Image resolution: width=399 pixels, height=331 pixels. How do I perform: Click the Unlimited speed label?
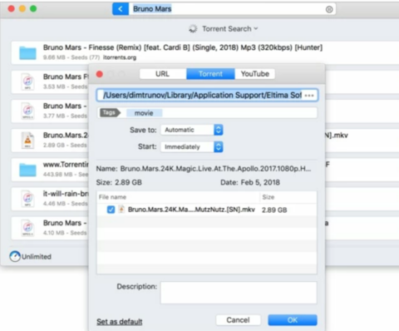click(37, 257)
